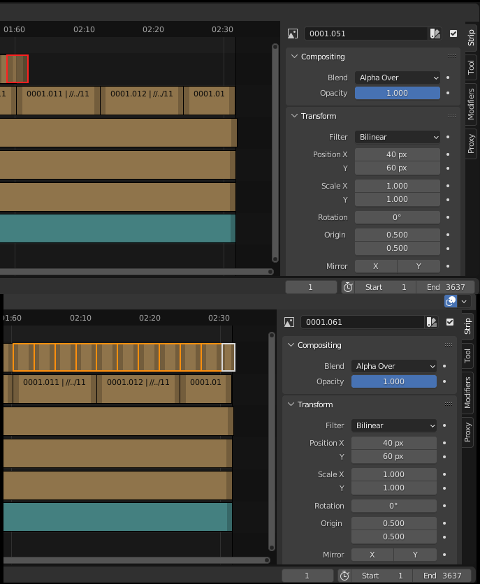The image size is (480, 584).
Task: Click the image strip icon beside 0001.061
Action: click(x=289, y=322)
